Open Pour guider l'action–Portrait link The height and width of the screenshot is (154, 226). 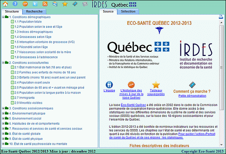[162, 136]
